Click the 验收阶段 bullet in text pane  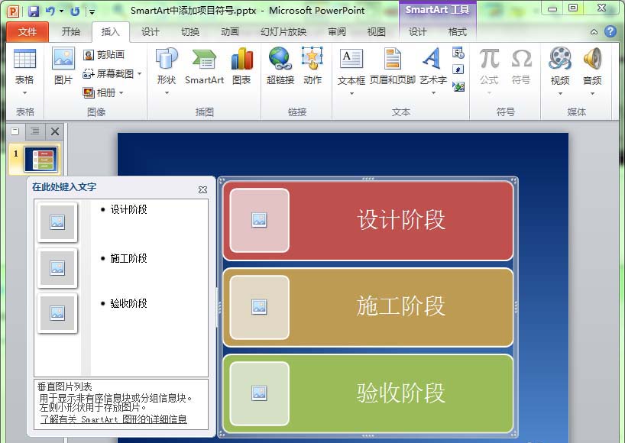128,303
